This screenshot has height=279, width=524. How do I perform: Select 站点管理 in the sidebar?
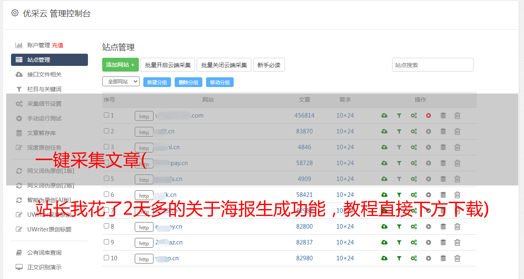[x=49, y=60]
